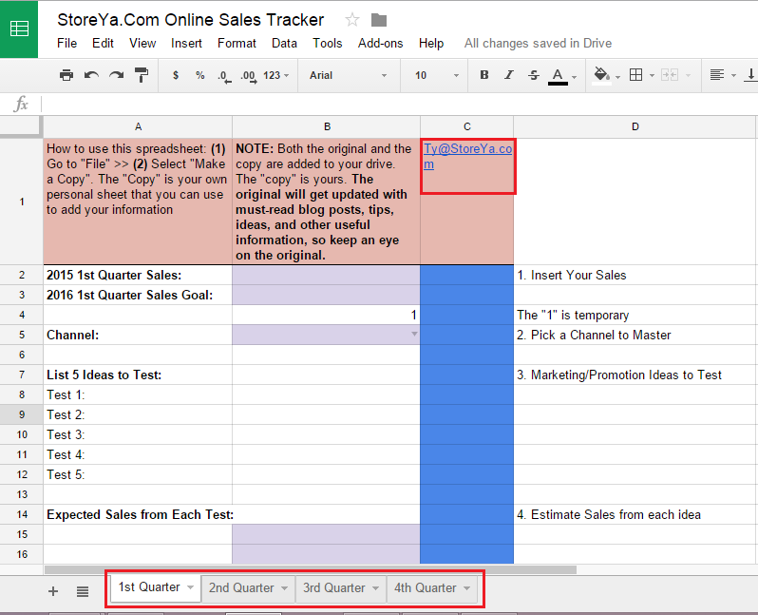
Task: Format as currency with dollar icon
Action: (x=176, y=75)
